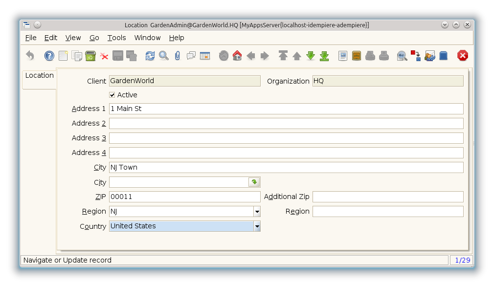
Task: Click the Help question mark icon
Action: point(49,56)
